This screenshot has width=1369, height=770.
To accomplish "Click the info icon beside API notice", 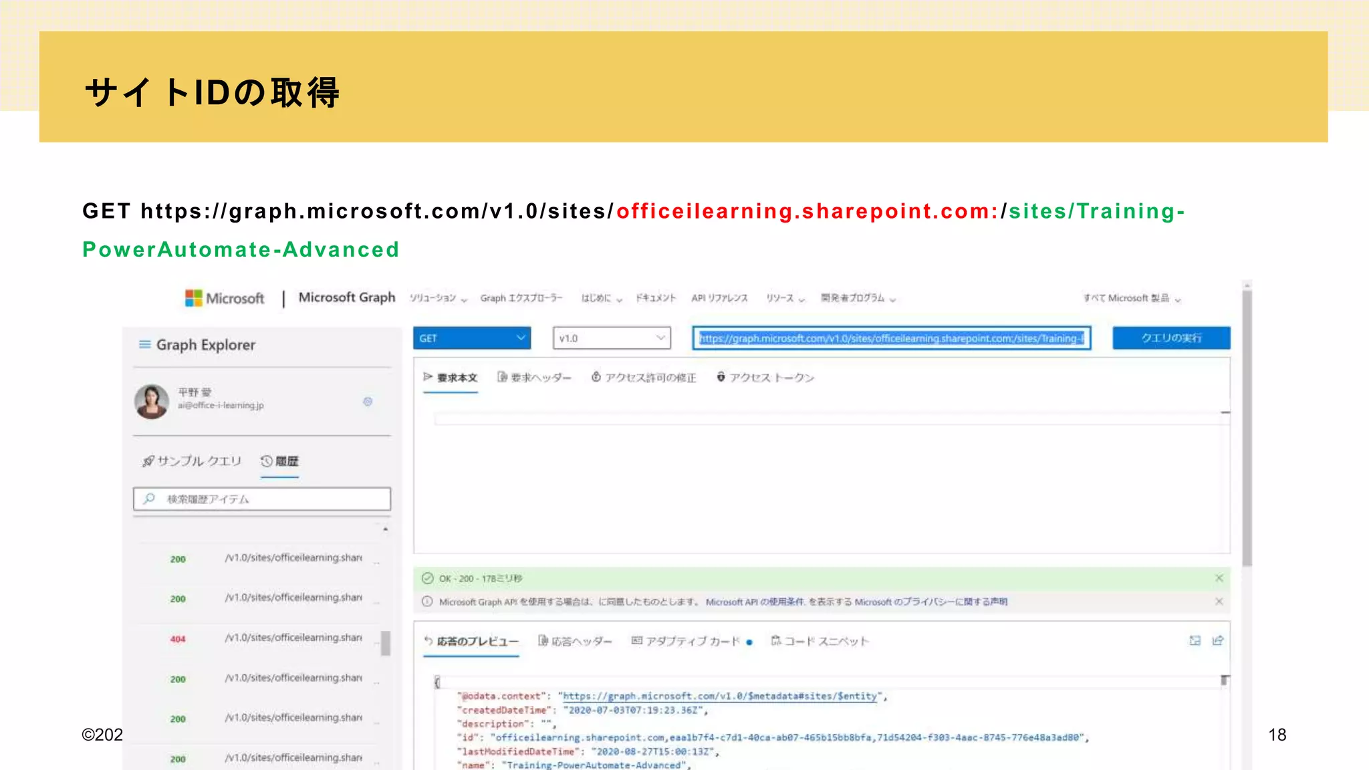I will 427,602.
